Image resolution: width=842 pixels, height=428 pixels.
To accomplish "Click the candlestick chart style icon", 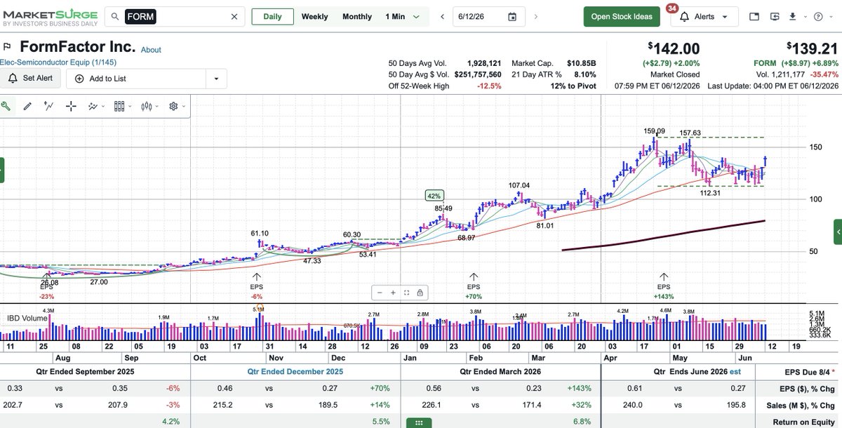I will pyautogui.click(x=147, y=107).
